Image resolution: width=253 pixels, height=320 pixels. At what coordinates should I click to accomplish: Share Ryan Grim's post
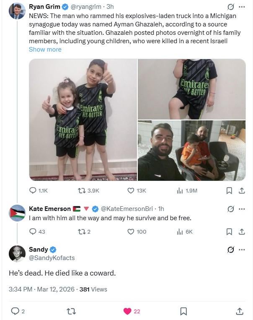pos(241,190)
